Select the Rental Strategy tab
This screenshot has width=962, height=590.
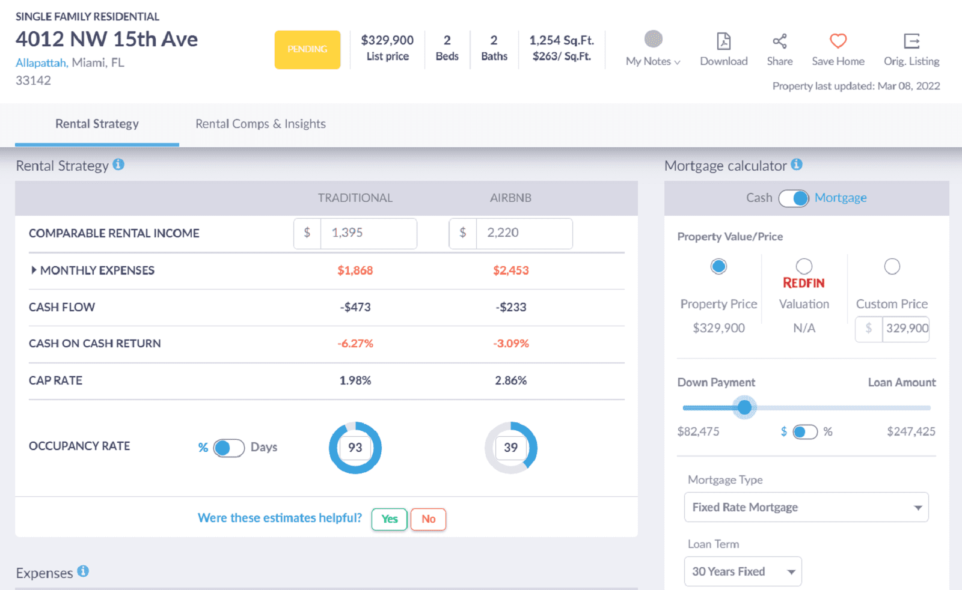tap(97, 124)
